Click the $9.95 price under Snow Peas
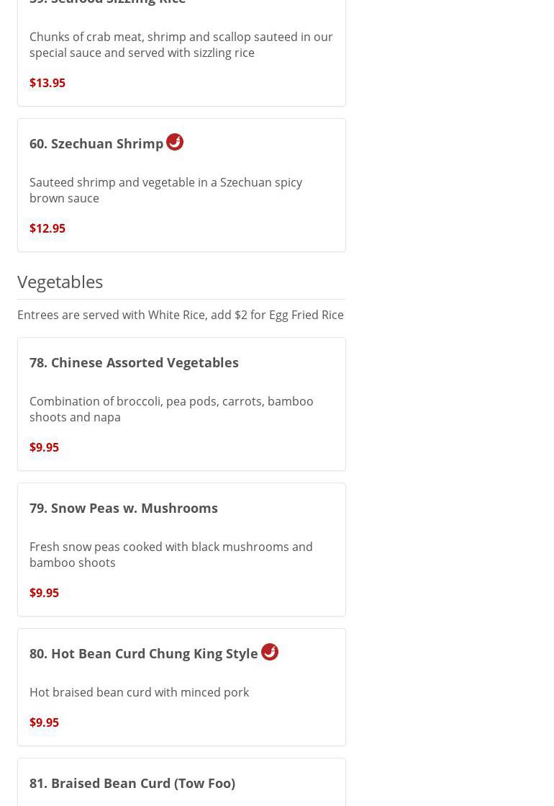This screenshot has width=554, height=806. 44,593
